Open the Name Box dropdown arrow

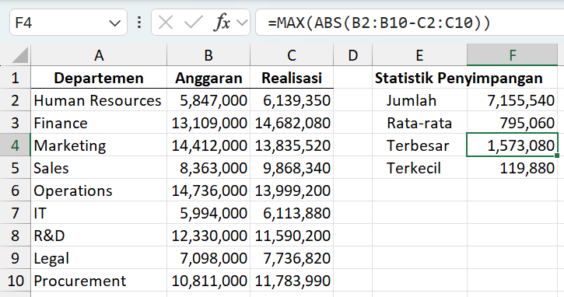(x=114, y=23)
